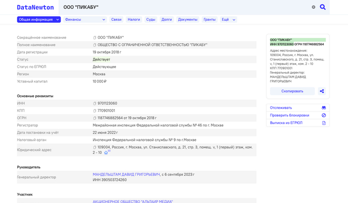Click the search field containing ООО "ПИКАБУ"
The image size is (348, 203).
point(184,7)
